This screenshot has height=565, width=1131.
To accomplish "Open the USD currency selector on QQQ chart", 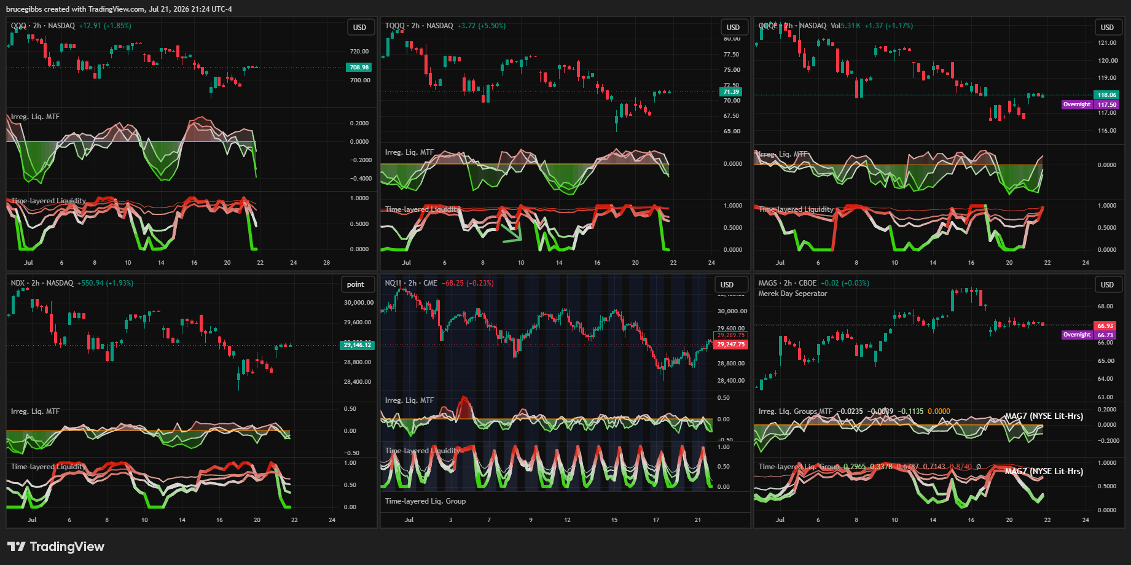I will (359, 28).
